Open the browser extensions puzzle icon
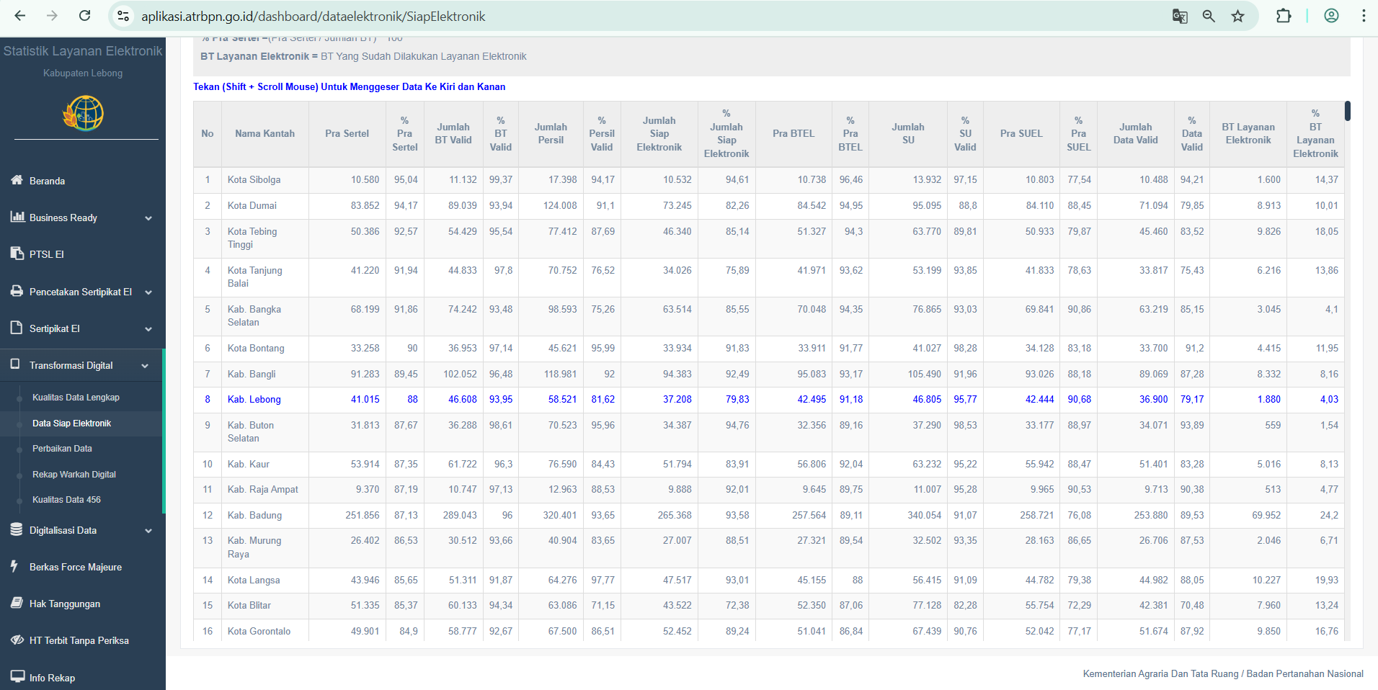This screenshot has height=690, width=1378. coord(1284,16)
